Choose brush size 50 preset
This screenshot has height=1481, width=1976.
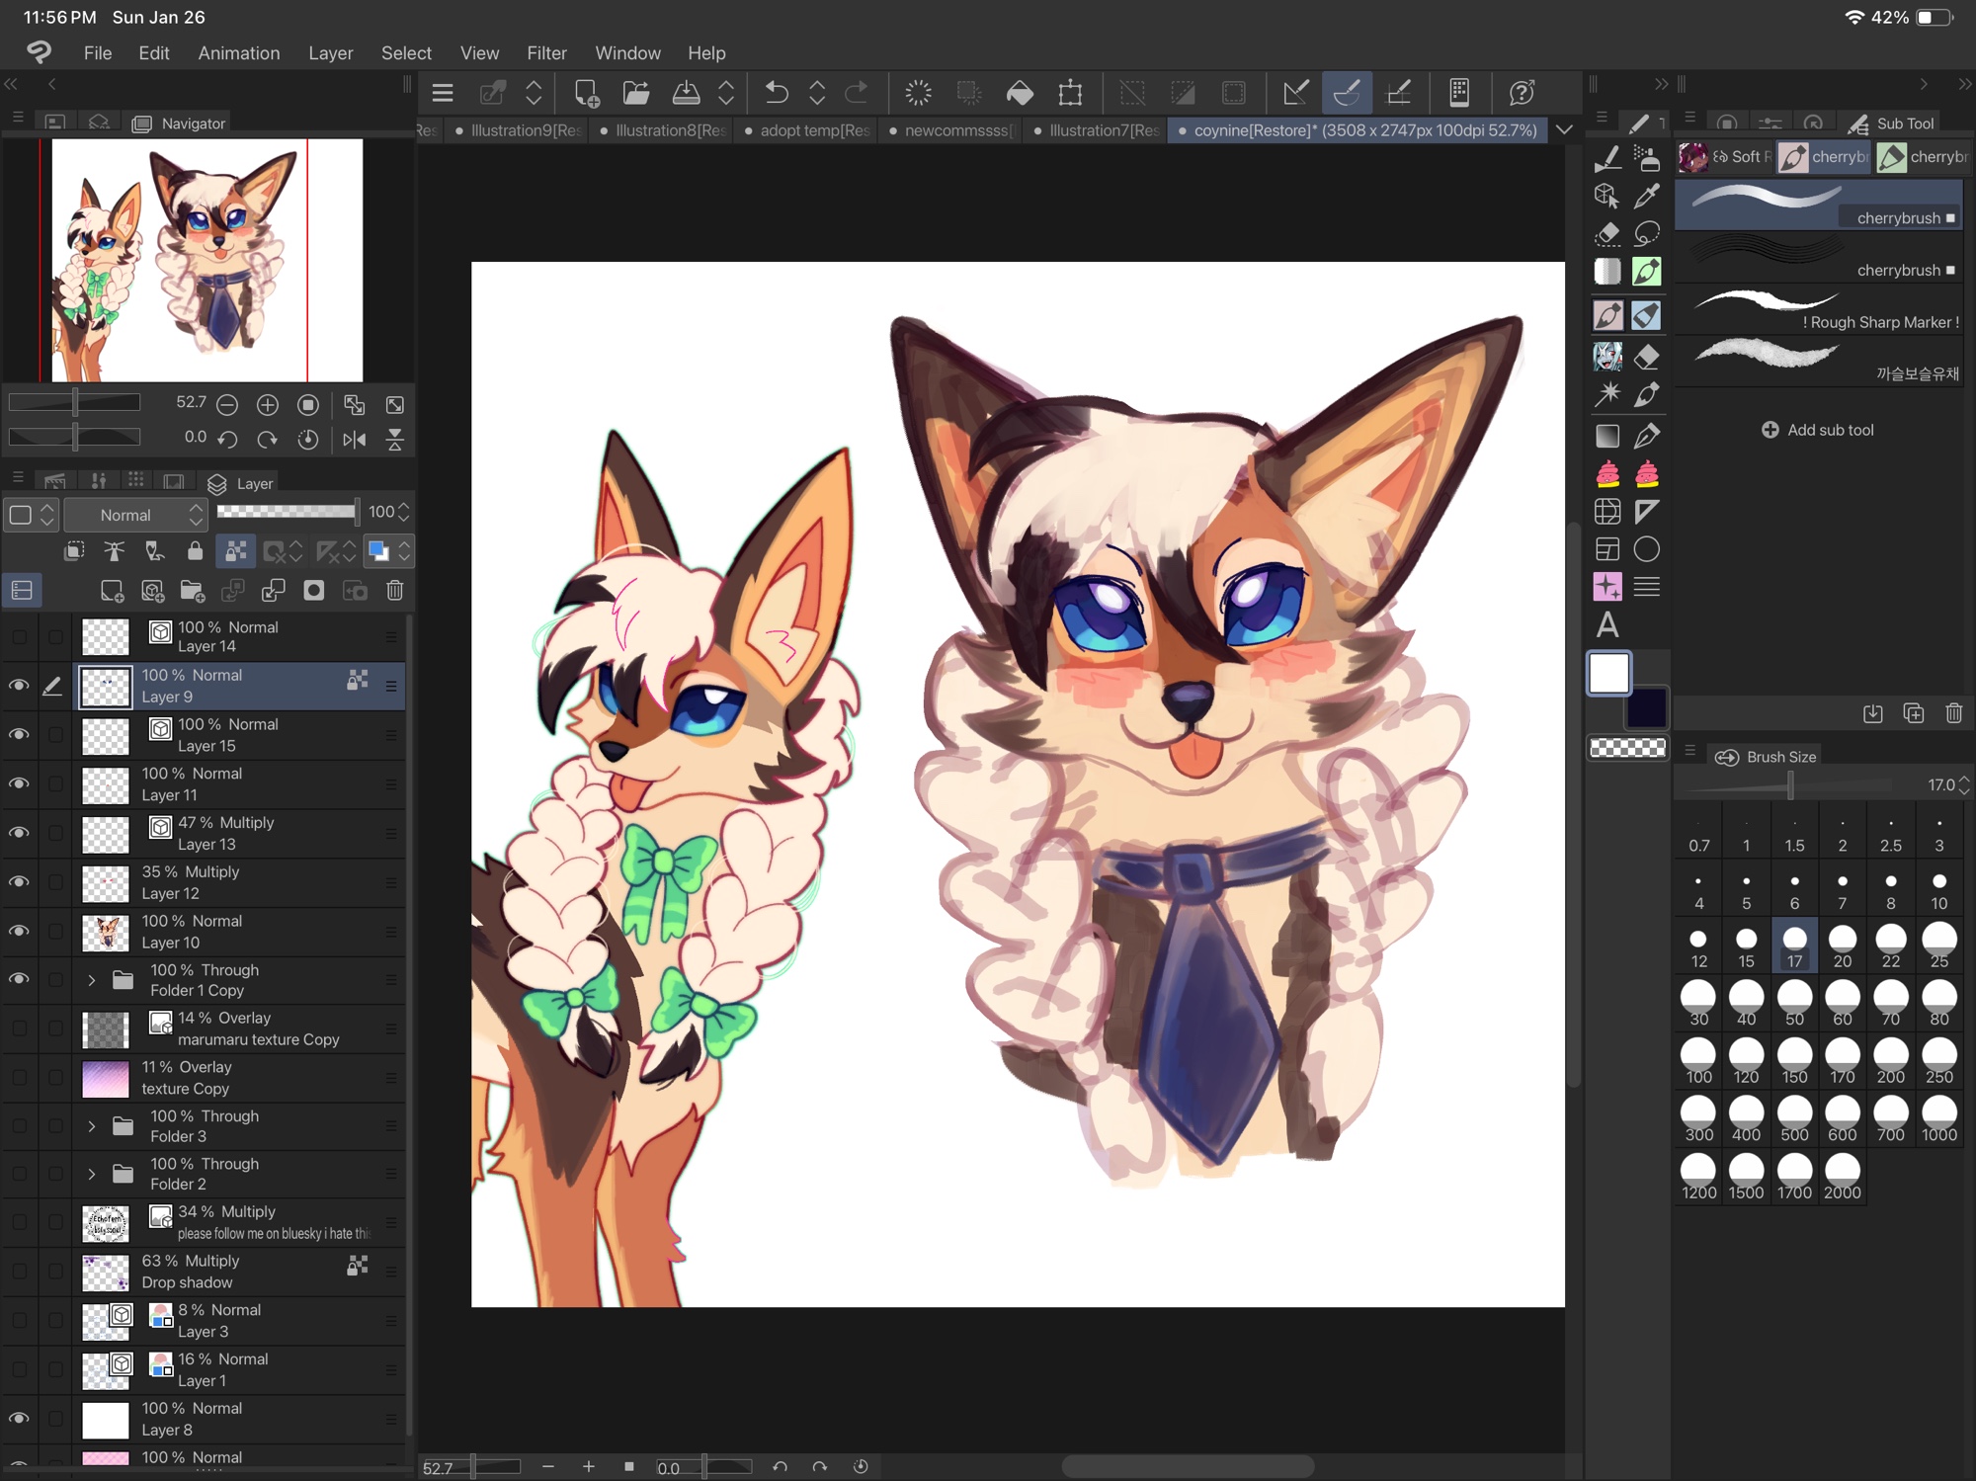coord(1794,1003)
